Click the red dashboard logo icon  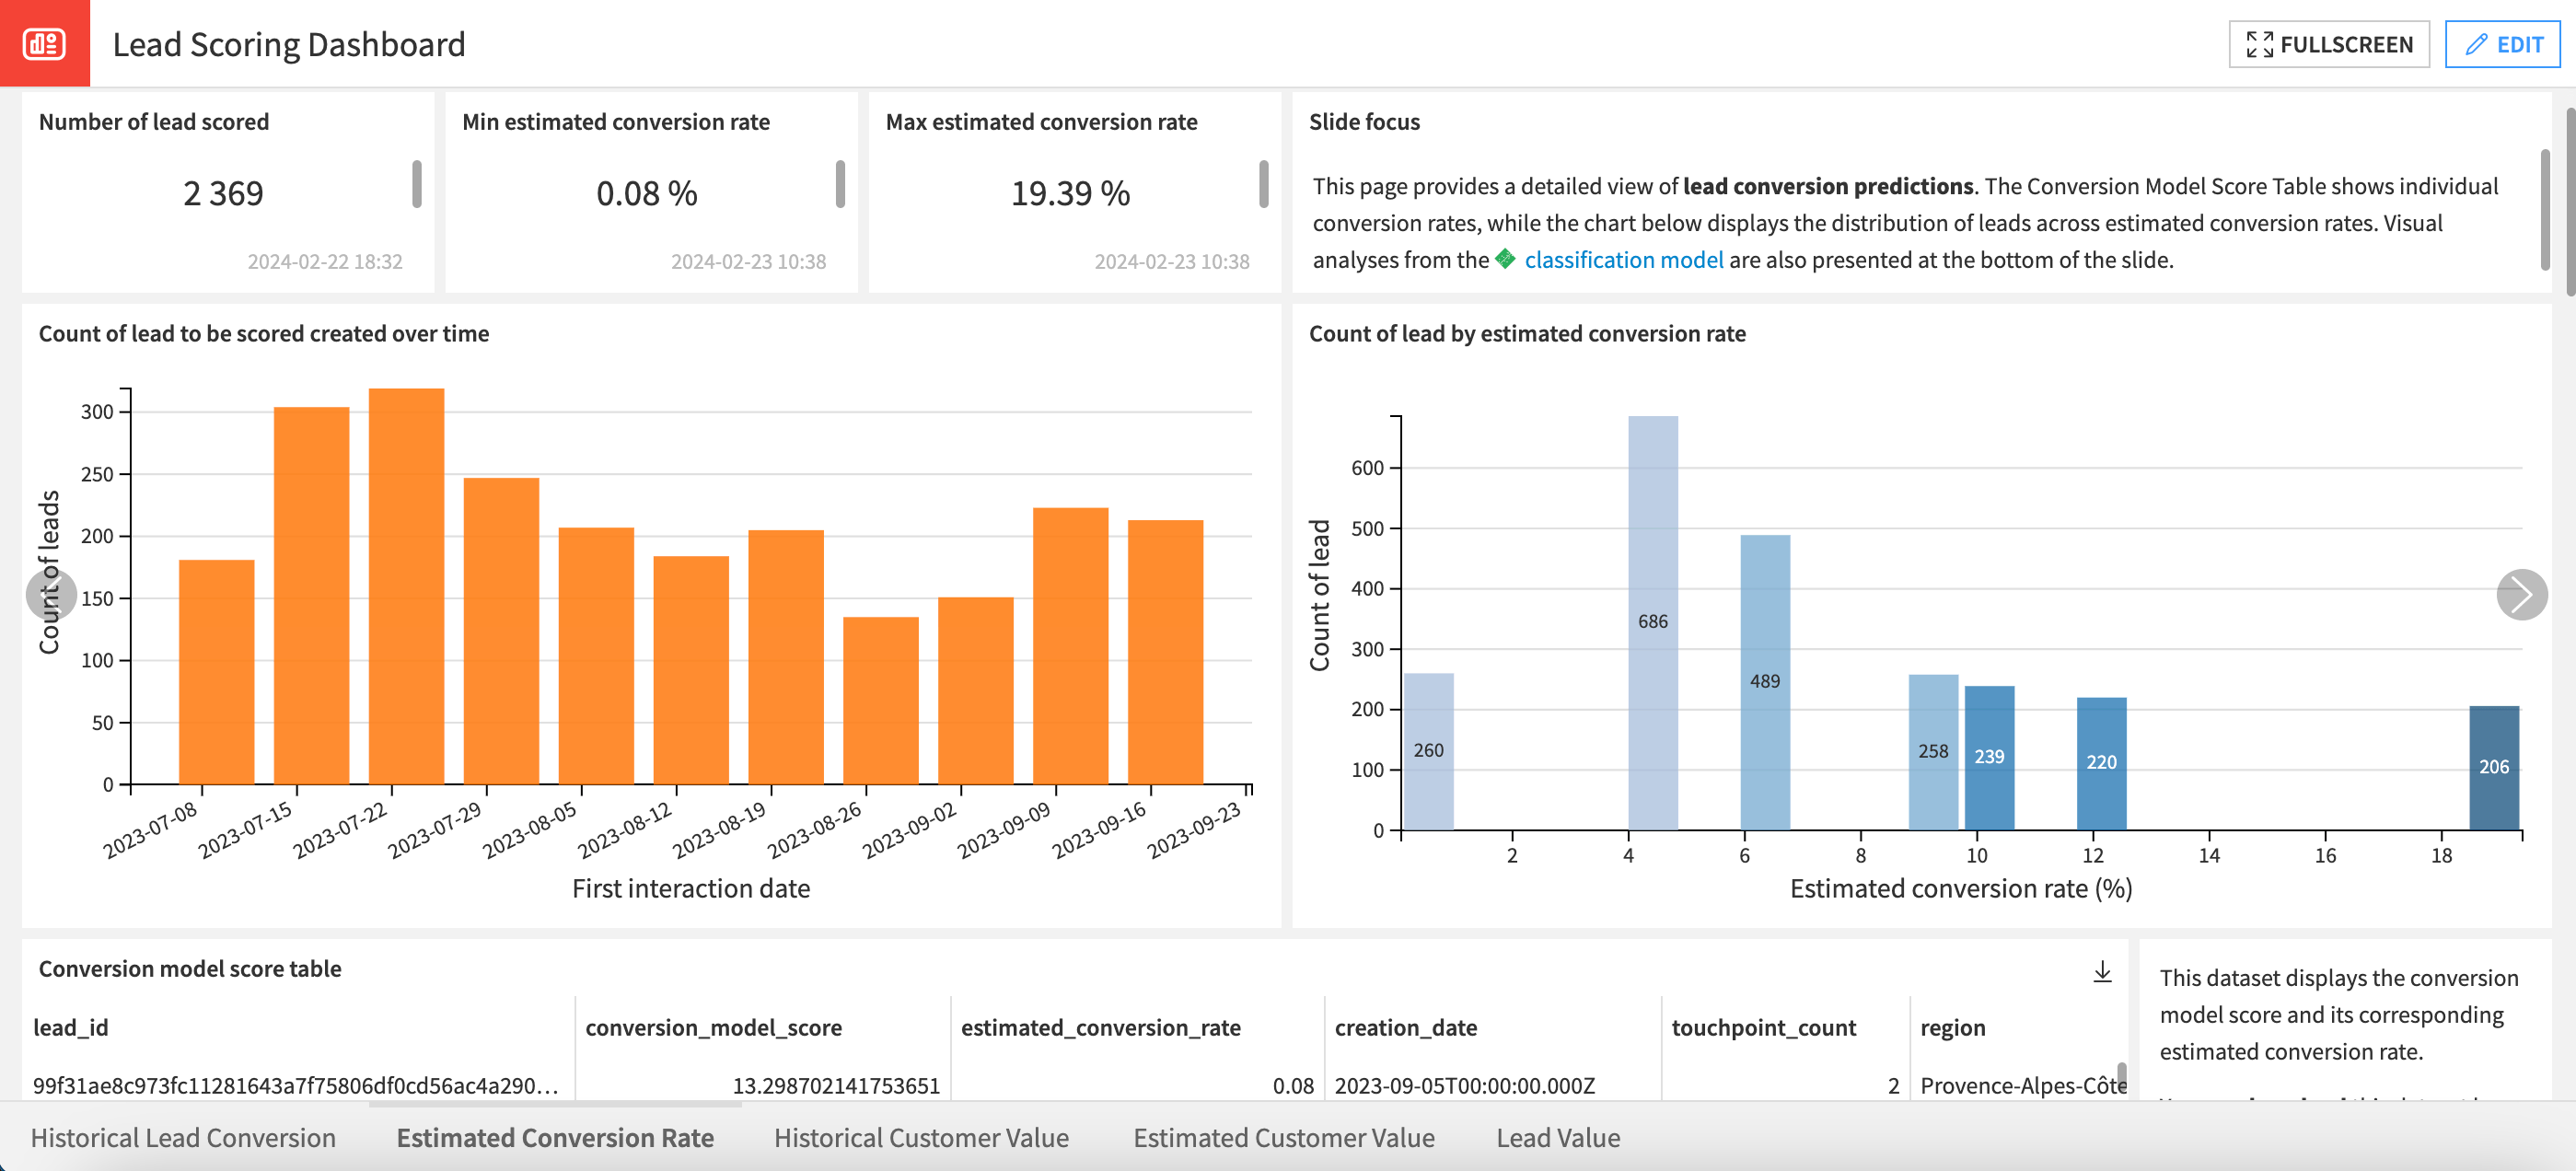pos(44,43)
